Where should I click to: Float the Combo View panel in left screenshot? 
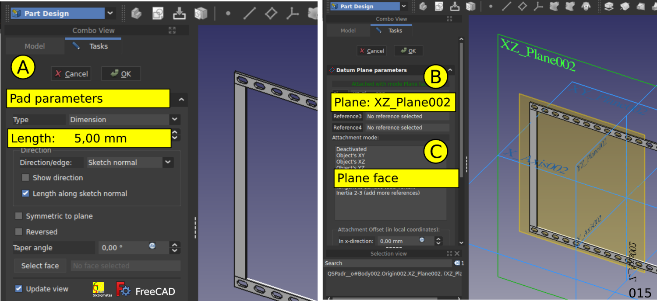point(172,30)
